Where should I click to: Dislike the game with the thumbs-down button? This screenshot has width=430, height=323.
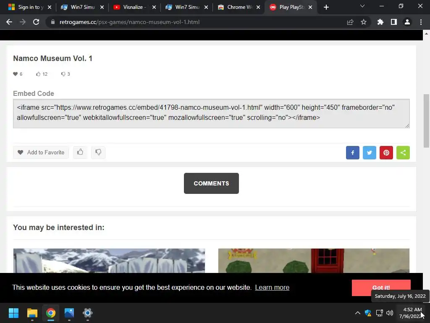point(98,152)
